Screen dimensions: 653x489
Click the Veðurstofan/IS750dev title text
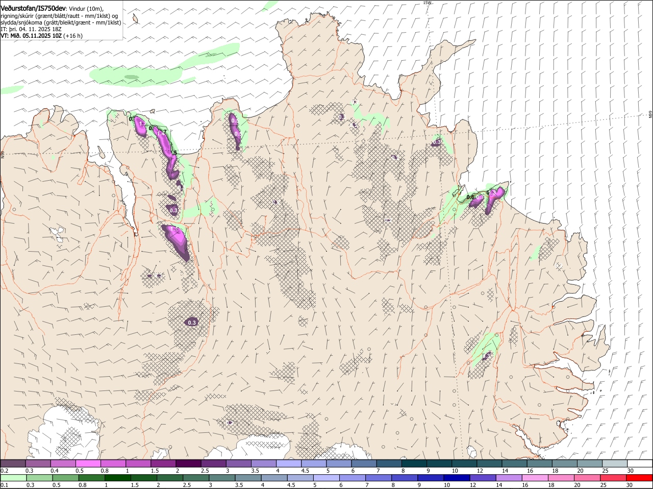33,8
